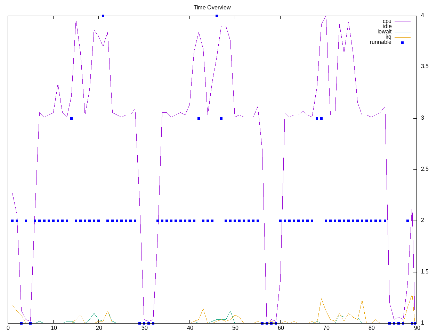Screen dimensions: 445x334
Task: Toggle the "runnable" legend entry text
Action: 380,42
